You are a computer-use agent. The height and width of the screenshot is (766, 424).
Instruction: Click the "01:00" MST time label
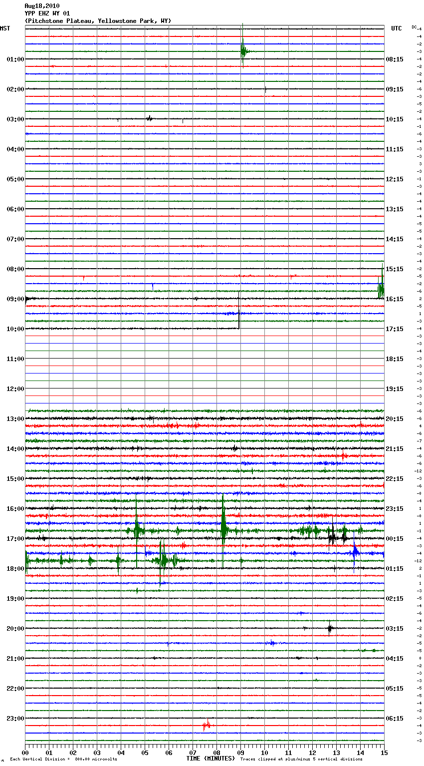[15, 59]
